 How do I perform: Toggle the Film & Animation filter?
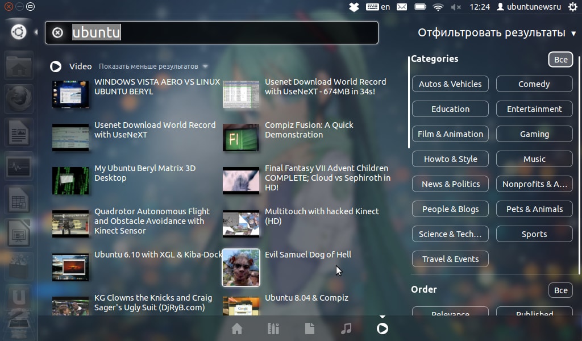point(450,134)
